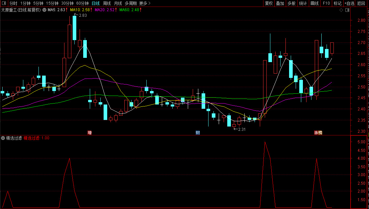Image resolution: width=369 pixels, height=209 pixels.
Task: Open the 多周期 multi-period view
Action: pos(131,3)
